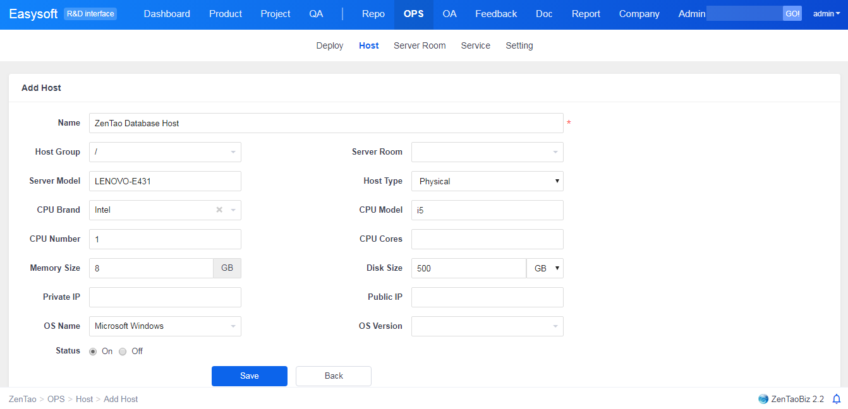Select the Off status radio button

coord(123,352)
